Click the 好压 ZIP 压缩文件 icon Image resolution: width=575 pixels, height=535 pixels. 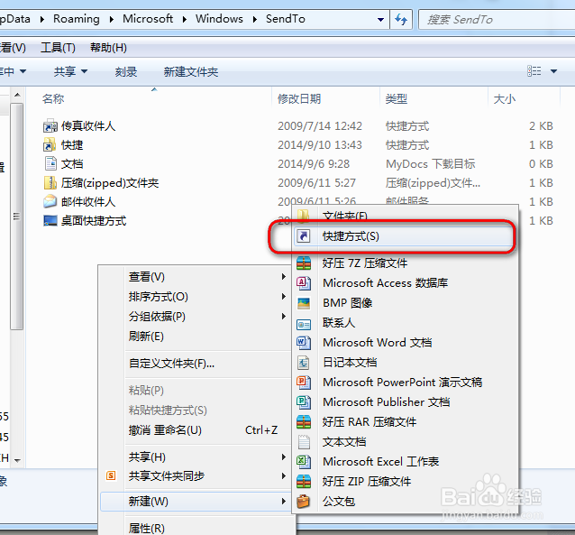[304, 482]
